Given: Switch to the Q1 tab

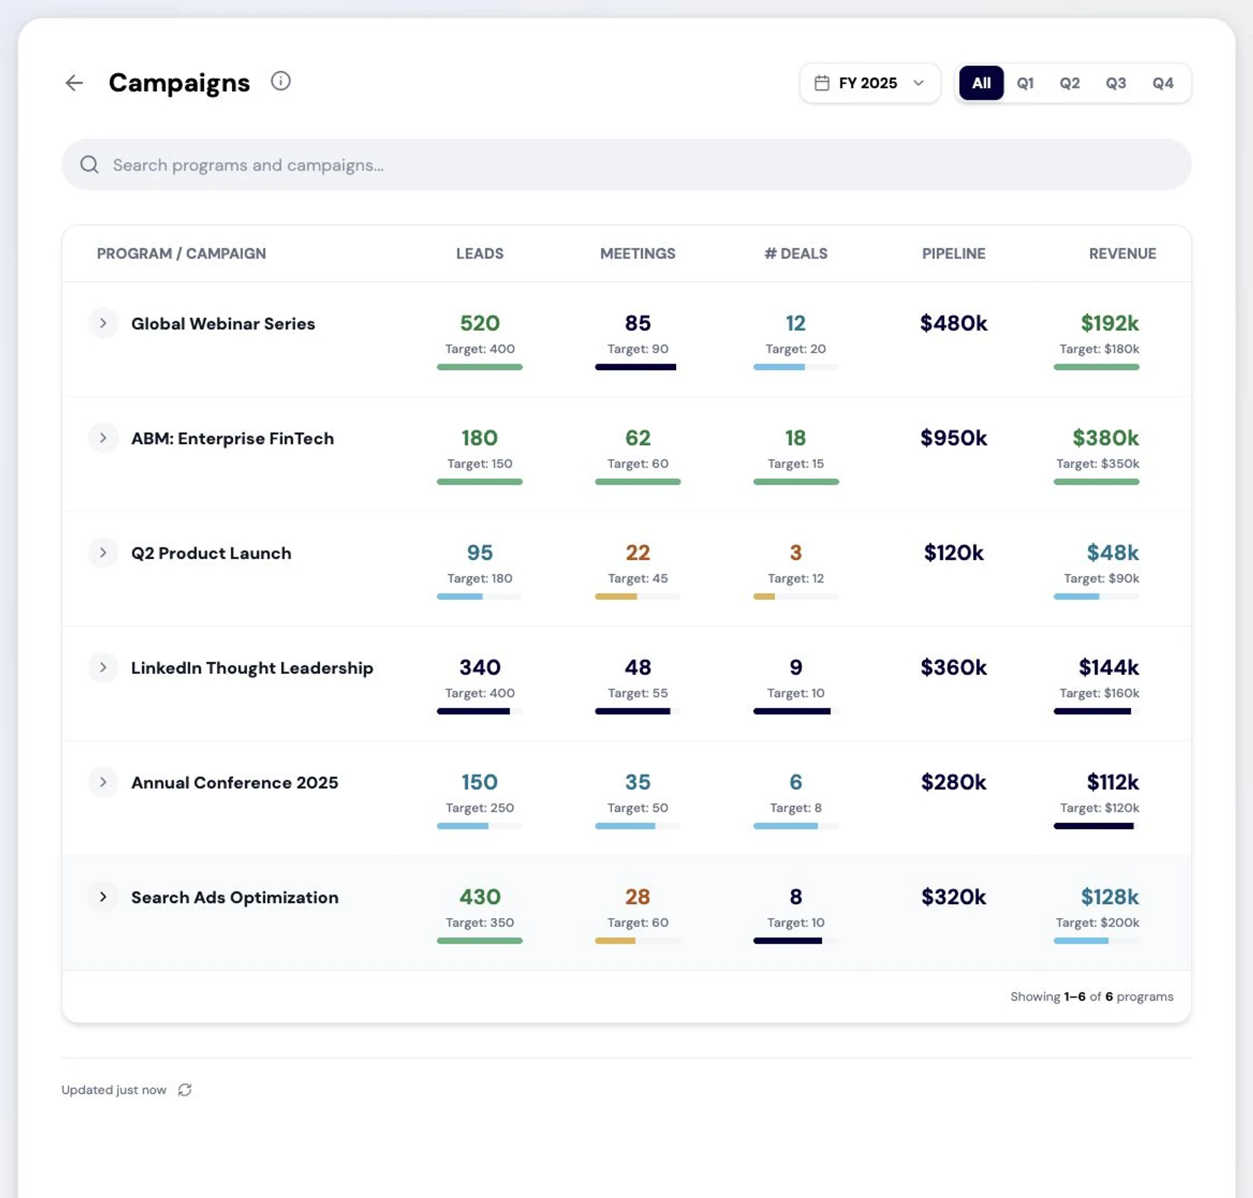Looking at the screenshot, I should [x=1025, y=83].
